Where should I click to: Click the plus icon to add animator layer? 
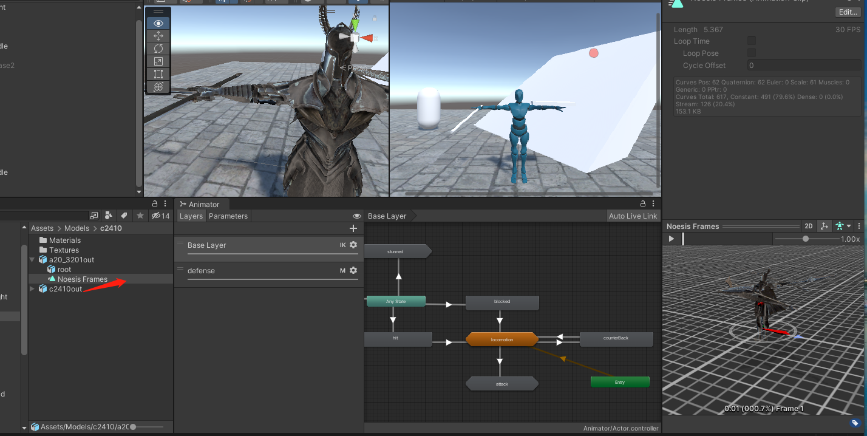click(x=353, y=228)
